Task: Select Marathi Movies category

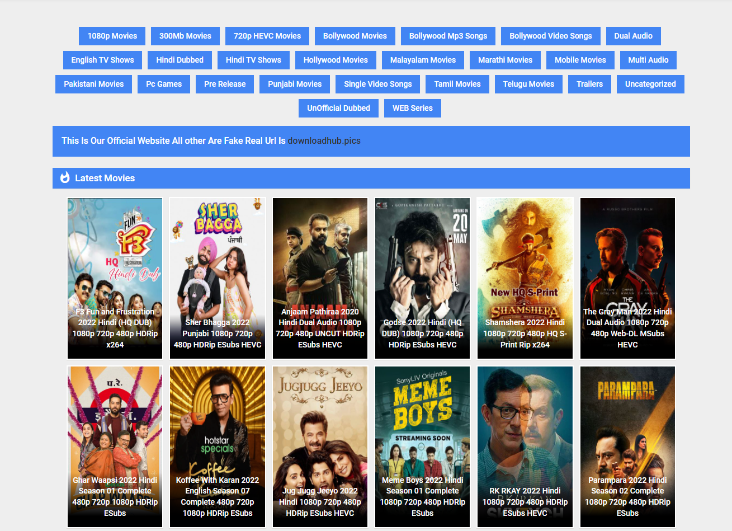Action: [506, 60]
